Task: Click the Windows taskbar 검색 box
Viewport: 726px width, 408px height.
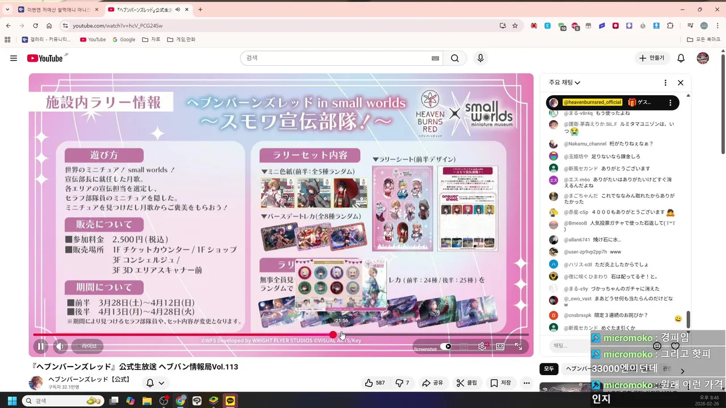Action: pos(62,401)
